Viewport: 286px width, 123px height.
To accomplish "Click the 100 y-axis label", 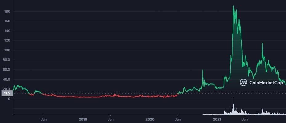I will click(7, 50).
